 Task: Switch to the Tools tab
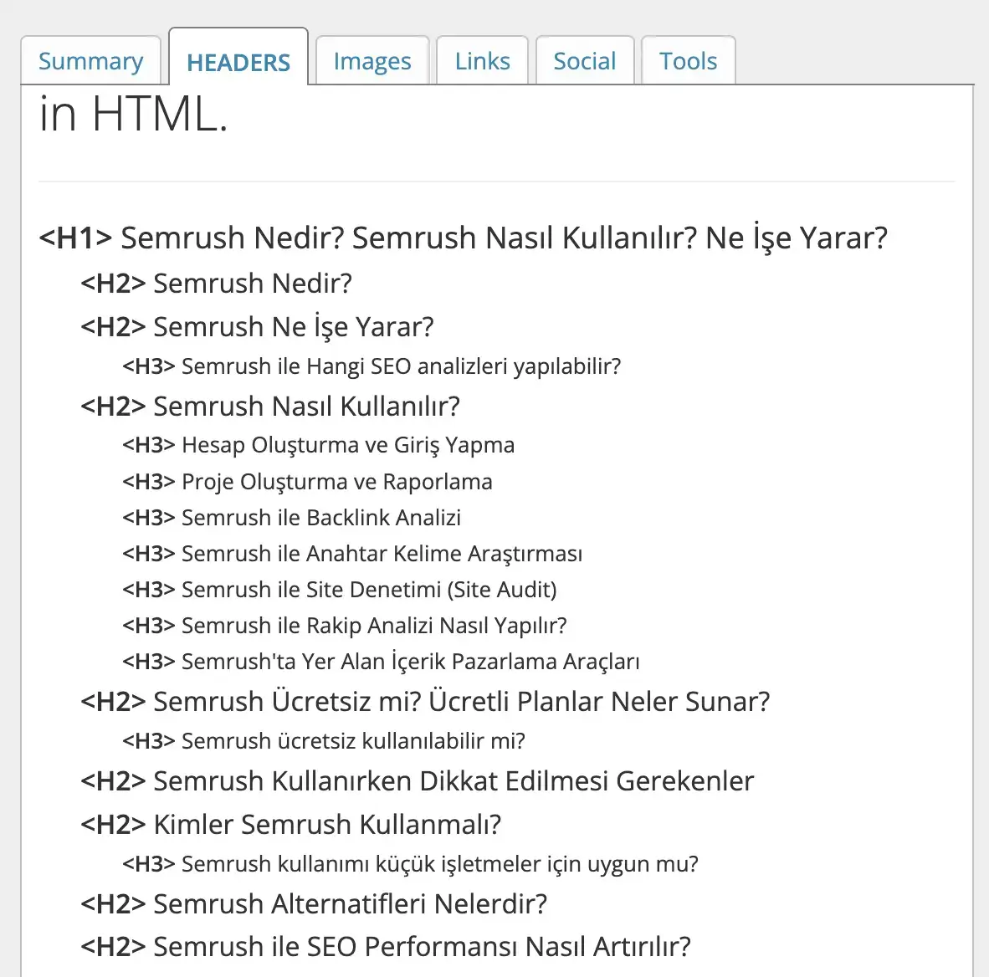point(688,60)
